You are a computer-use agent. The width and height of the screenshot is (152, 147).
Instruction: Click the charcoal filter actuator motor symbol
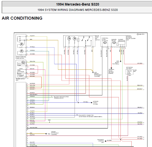coord(105,43)
